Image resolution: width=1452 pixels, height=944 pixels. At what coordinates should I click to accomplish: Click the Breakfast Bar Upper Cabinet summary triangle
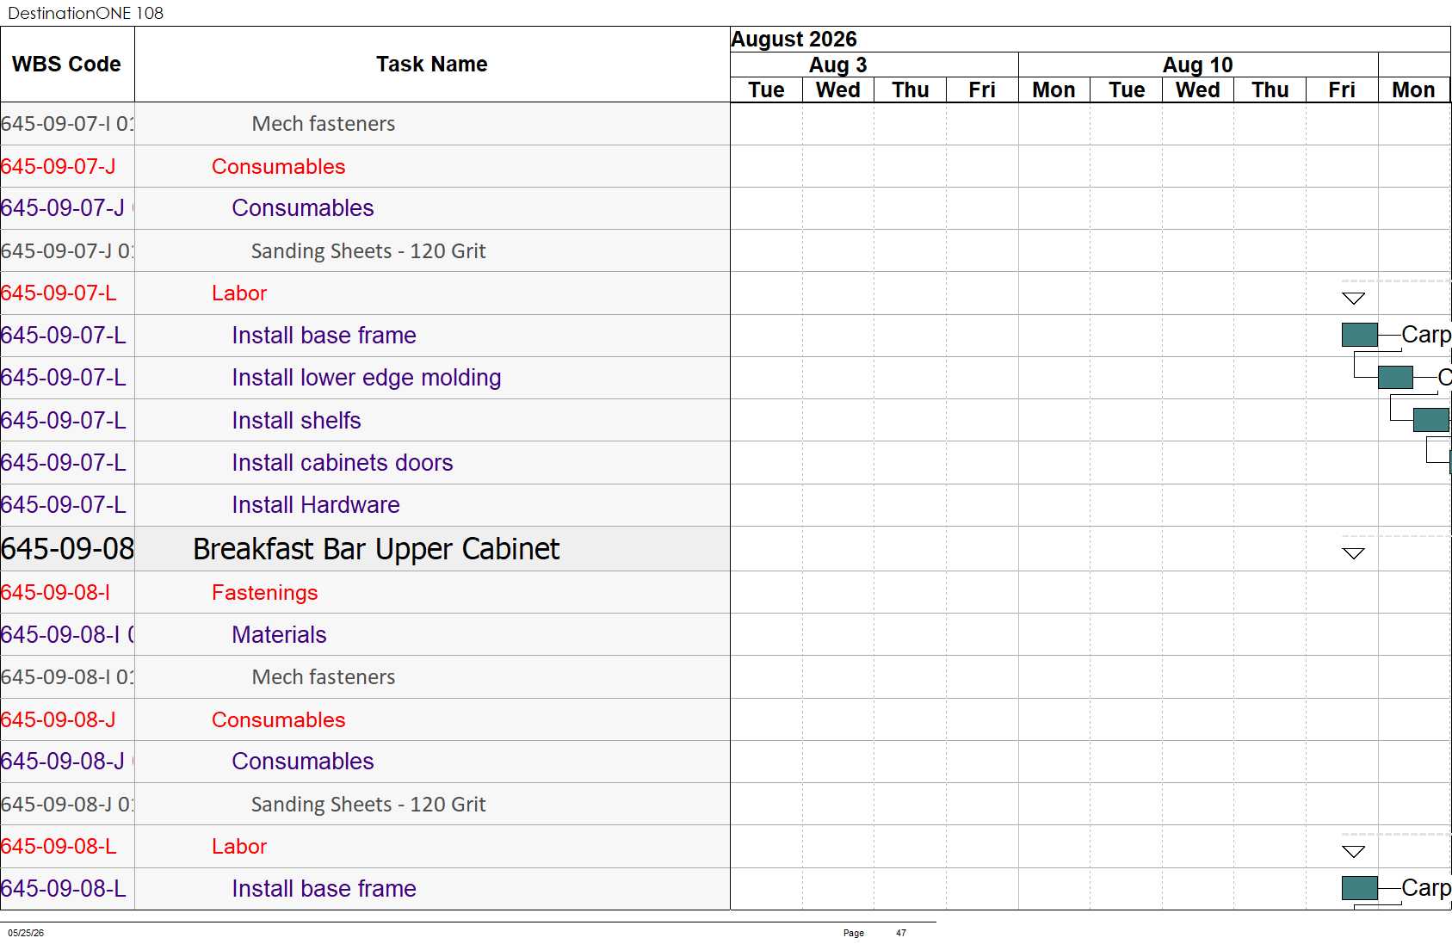click(1353, 553)
